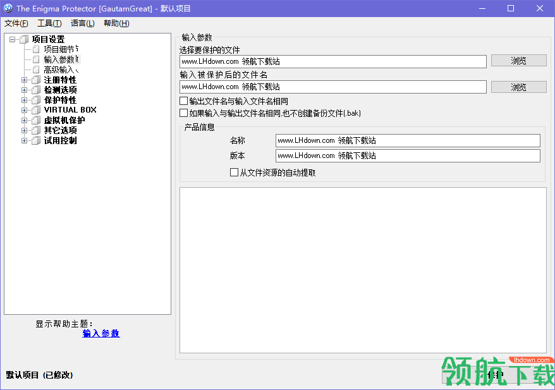Expand the 检测选项 tree node

(24, 90)
